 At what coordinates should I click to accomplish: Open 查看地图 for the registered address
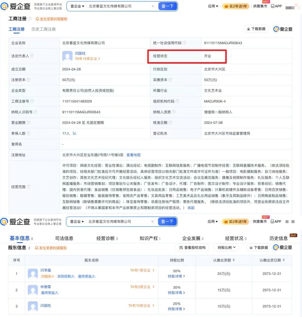(133, 155)
